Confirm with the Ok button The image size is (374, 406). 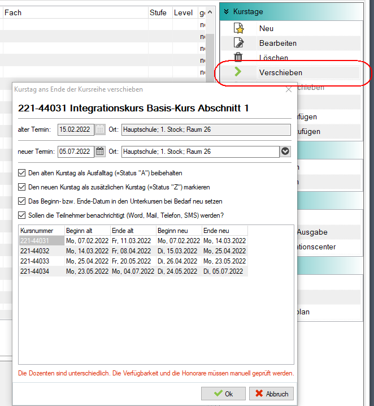tap(224, 394)
